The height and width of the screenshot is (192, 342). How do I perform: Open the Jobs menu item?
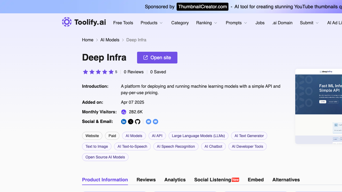tap(260, 23)
